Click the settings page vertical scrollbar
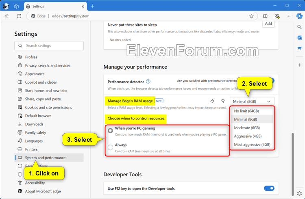 coord(292,164)
